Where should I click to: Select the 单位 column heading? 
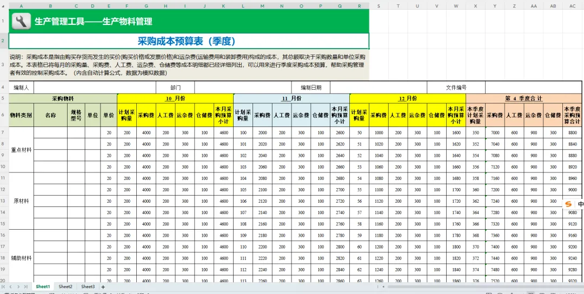(93, 115)
